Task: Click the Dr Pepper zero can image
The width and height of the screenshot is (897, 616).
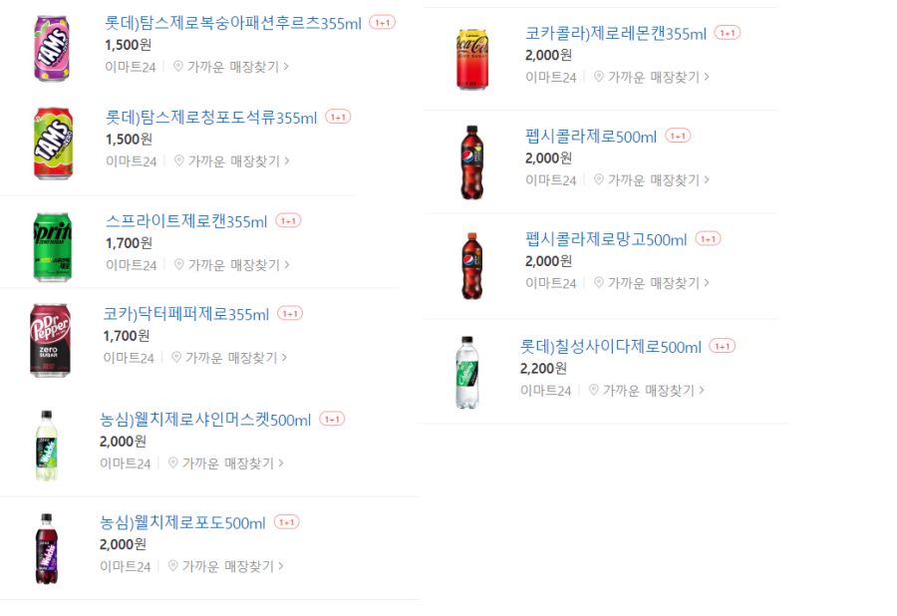Action: point(51,340)
